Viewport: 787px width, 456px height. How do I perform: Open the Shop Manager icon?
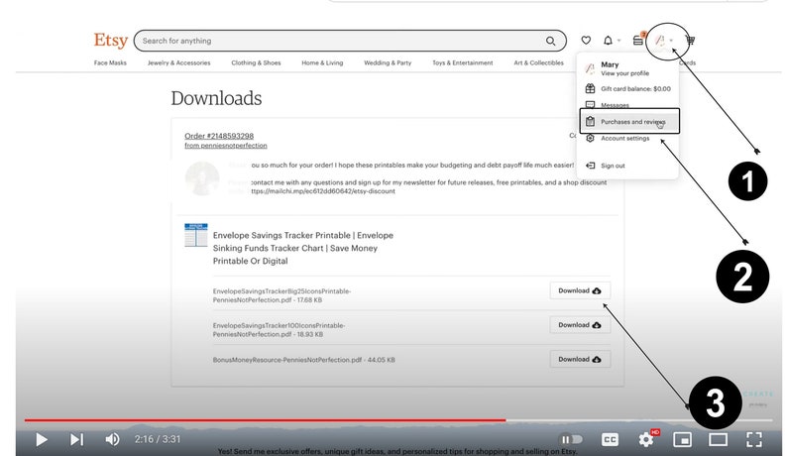click(x=638, y=40)
